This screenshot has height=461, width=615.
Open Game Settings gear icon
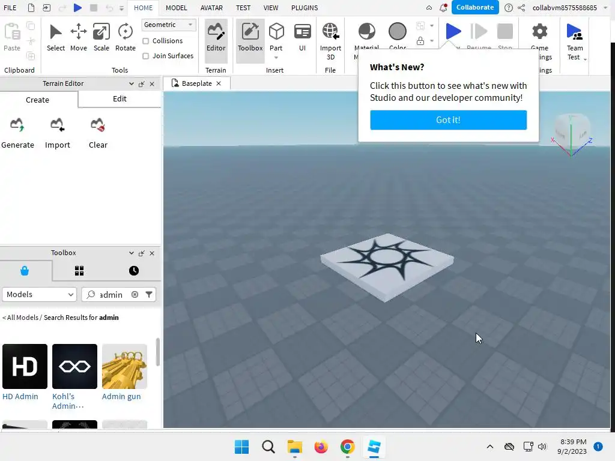[540, 31]
